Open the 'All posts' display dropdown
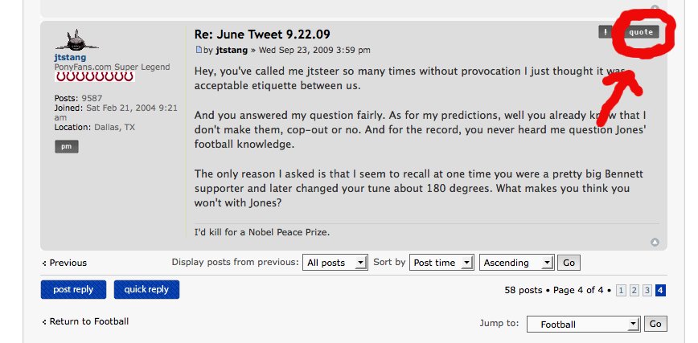 coord(335,263)
